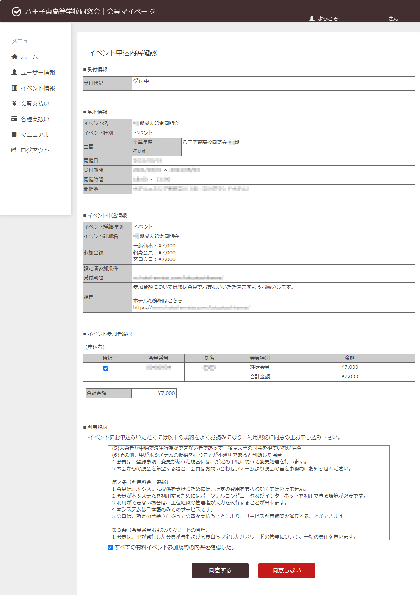The width and height of the screenshot is (420, 595).
Task: Click the 第３条 heading in terms box
Action: 160,530
